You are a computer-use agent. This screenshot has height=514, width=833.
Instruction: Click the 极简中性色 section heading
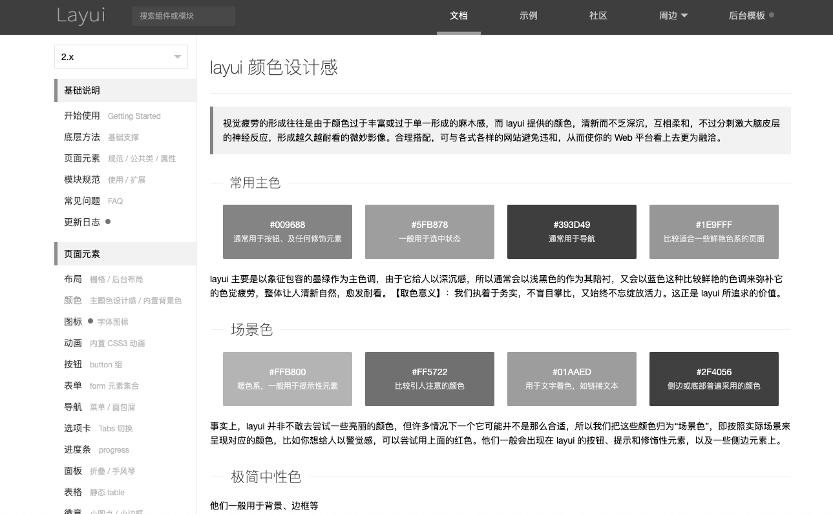pyautogui.click(x=266, y=477)
